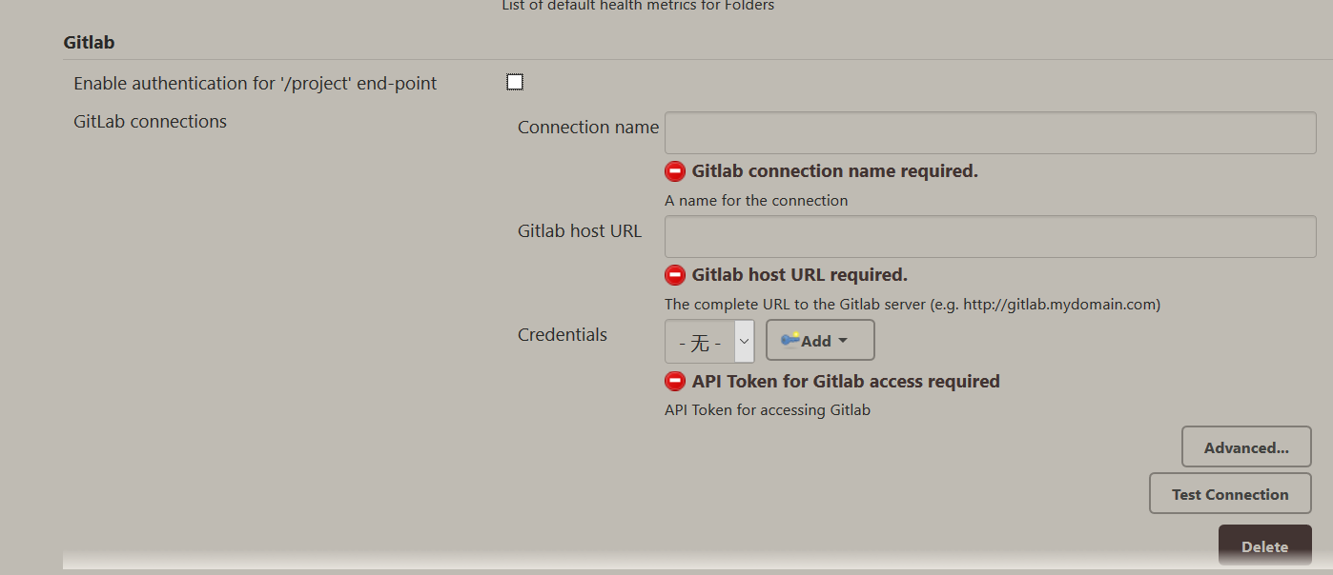Focus the Connection name text field
The height and width of the screenshot is (575, 1333).
[x=990, y=132]
